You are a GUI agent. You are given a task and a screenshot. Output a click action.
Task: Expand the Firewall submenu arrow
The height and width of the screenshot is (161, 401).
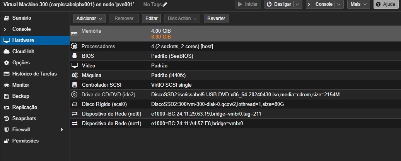tap(62, 130)
